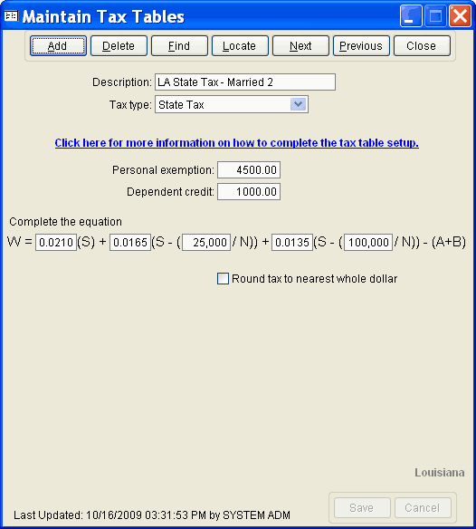Edit the 0.0135 rate field

(292, 242)
